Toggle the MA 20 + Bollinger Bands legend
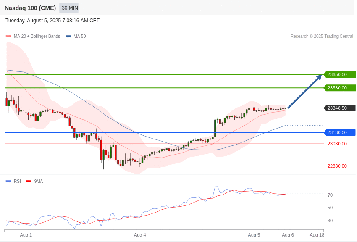The width and height of the screenshot is (357, 242). coord(33,36)
